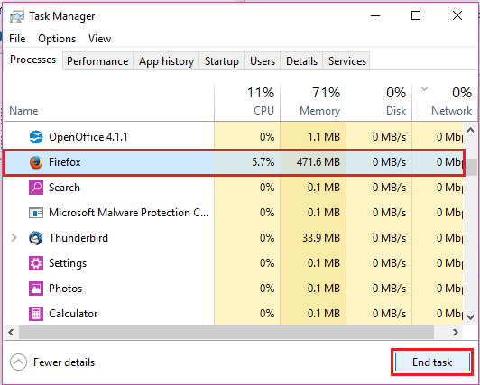480x385 pixels.
Task: Click the vertical scrollbar up arrow
Action: (x=470, y=130)
